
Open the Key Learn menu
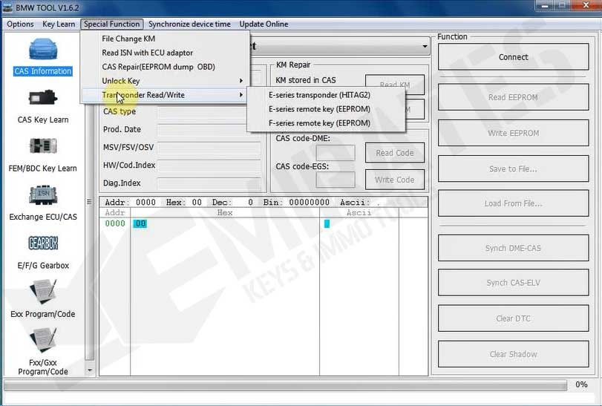[x=59, y=24]
